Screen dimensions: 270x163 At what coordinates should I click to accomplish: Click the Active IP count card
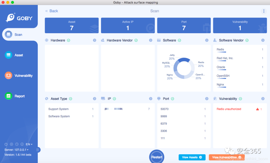coord(128,25)
